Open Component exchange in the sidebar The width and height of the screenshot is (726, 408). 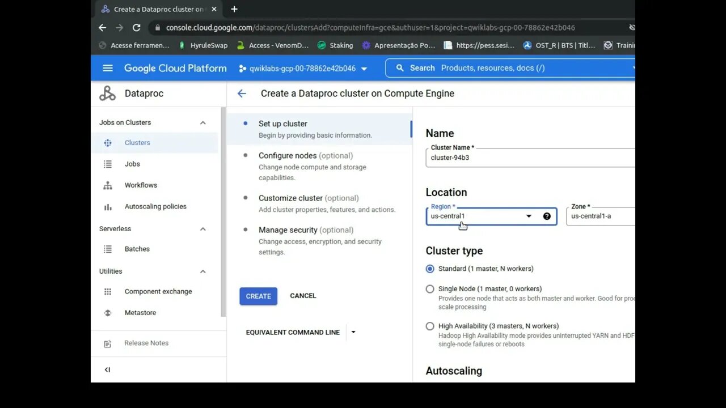(154, 292)
